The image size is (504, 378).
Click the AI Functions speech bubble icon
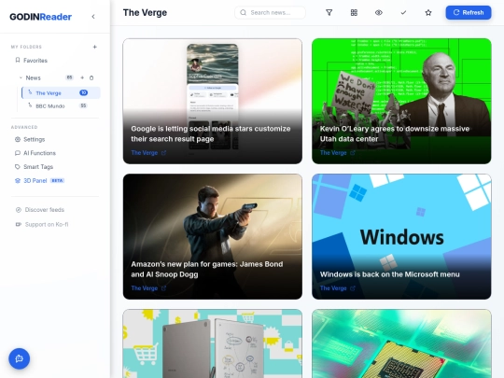pos(18,153)
